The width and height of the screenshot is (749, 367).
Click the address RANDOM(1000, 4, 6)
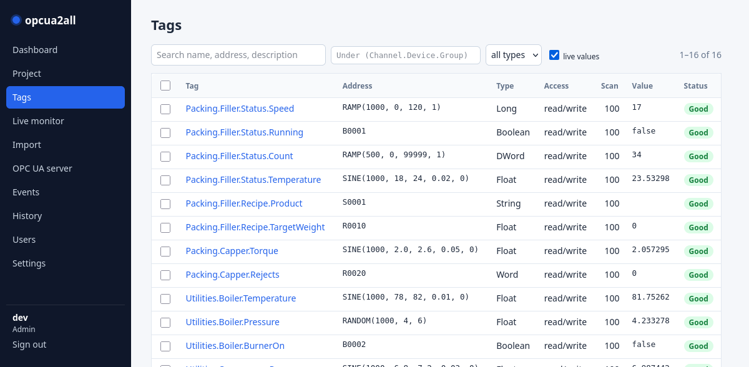click(x=385, y=321)
